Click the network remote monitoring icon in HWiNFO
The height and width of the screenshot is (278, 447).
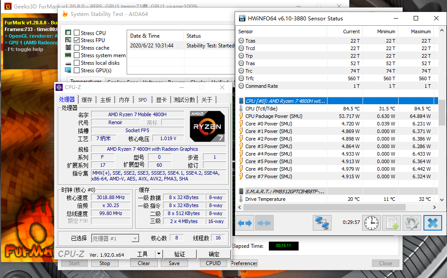tap(322, 223)
